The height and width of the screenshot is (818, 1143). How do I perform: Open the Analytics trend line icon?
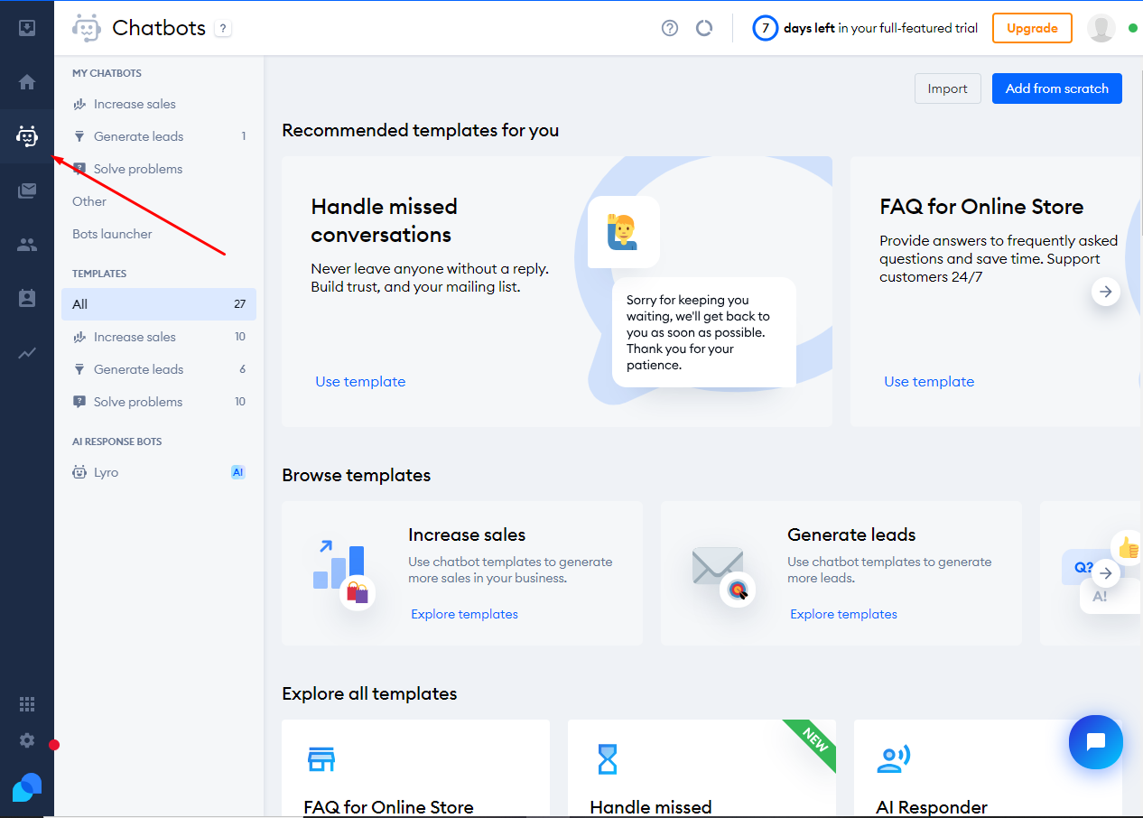pyautogui.click(x=27, y=353)
